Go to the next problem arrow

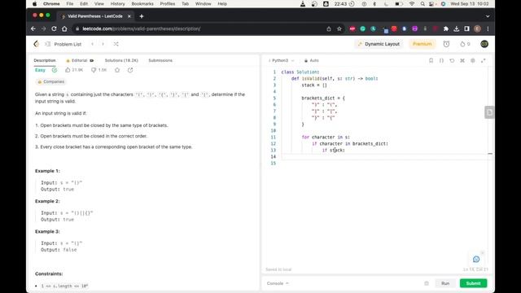coord(103,44)
